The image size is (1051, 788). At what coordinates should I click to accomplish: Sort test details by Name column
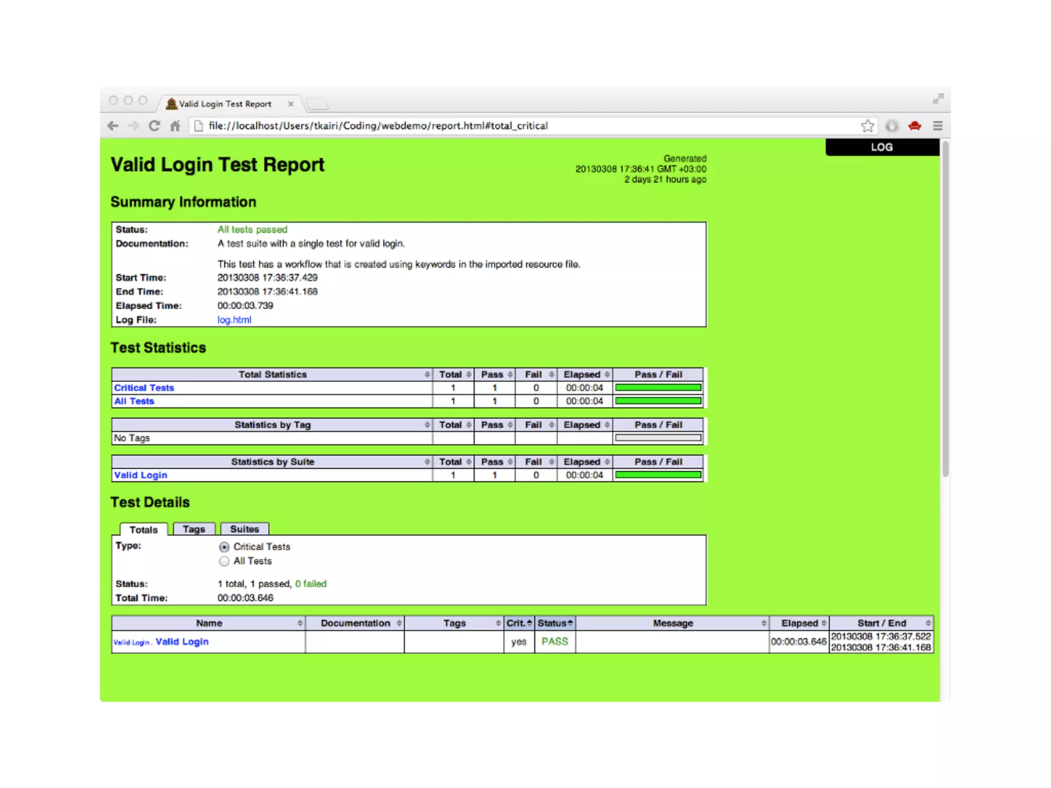(209, 623)
